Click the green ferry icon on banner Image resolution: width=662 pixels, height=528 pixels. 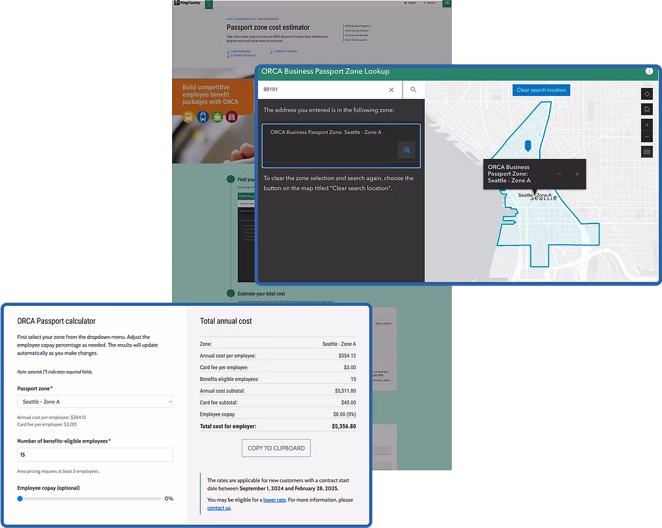click(217, 117)
